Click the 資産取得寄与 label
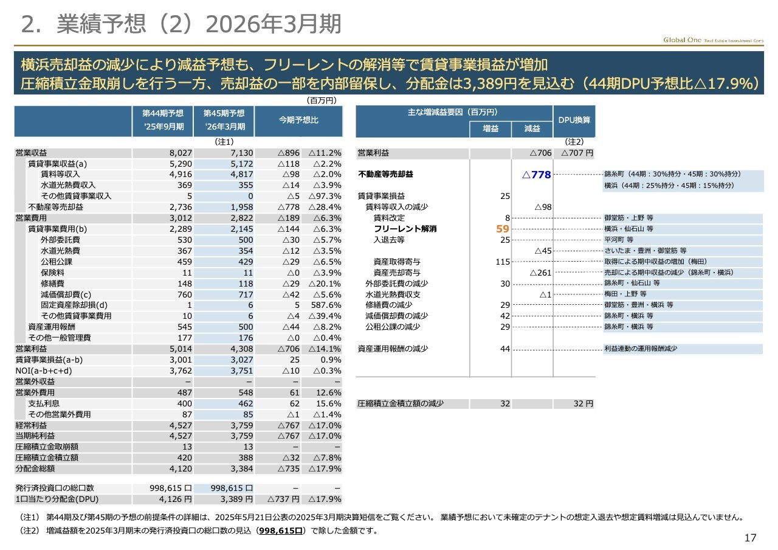Screen dimensions: 778x550 click(397, 262)
